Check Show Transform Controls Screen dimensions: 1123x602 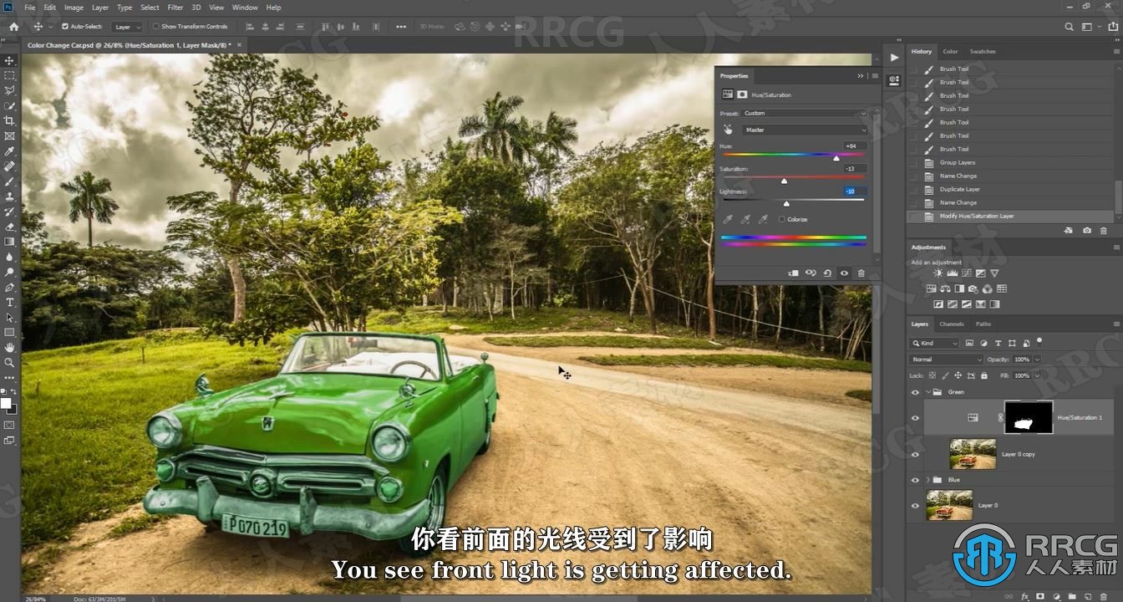click(156, 26)
